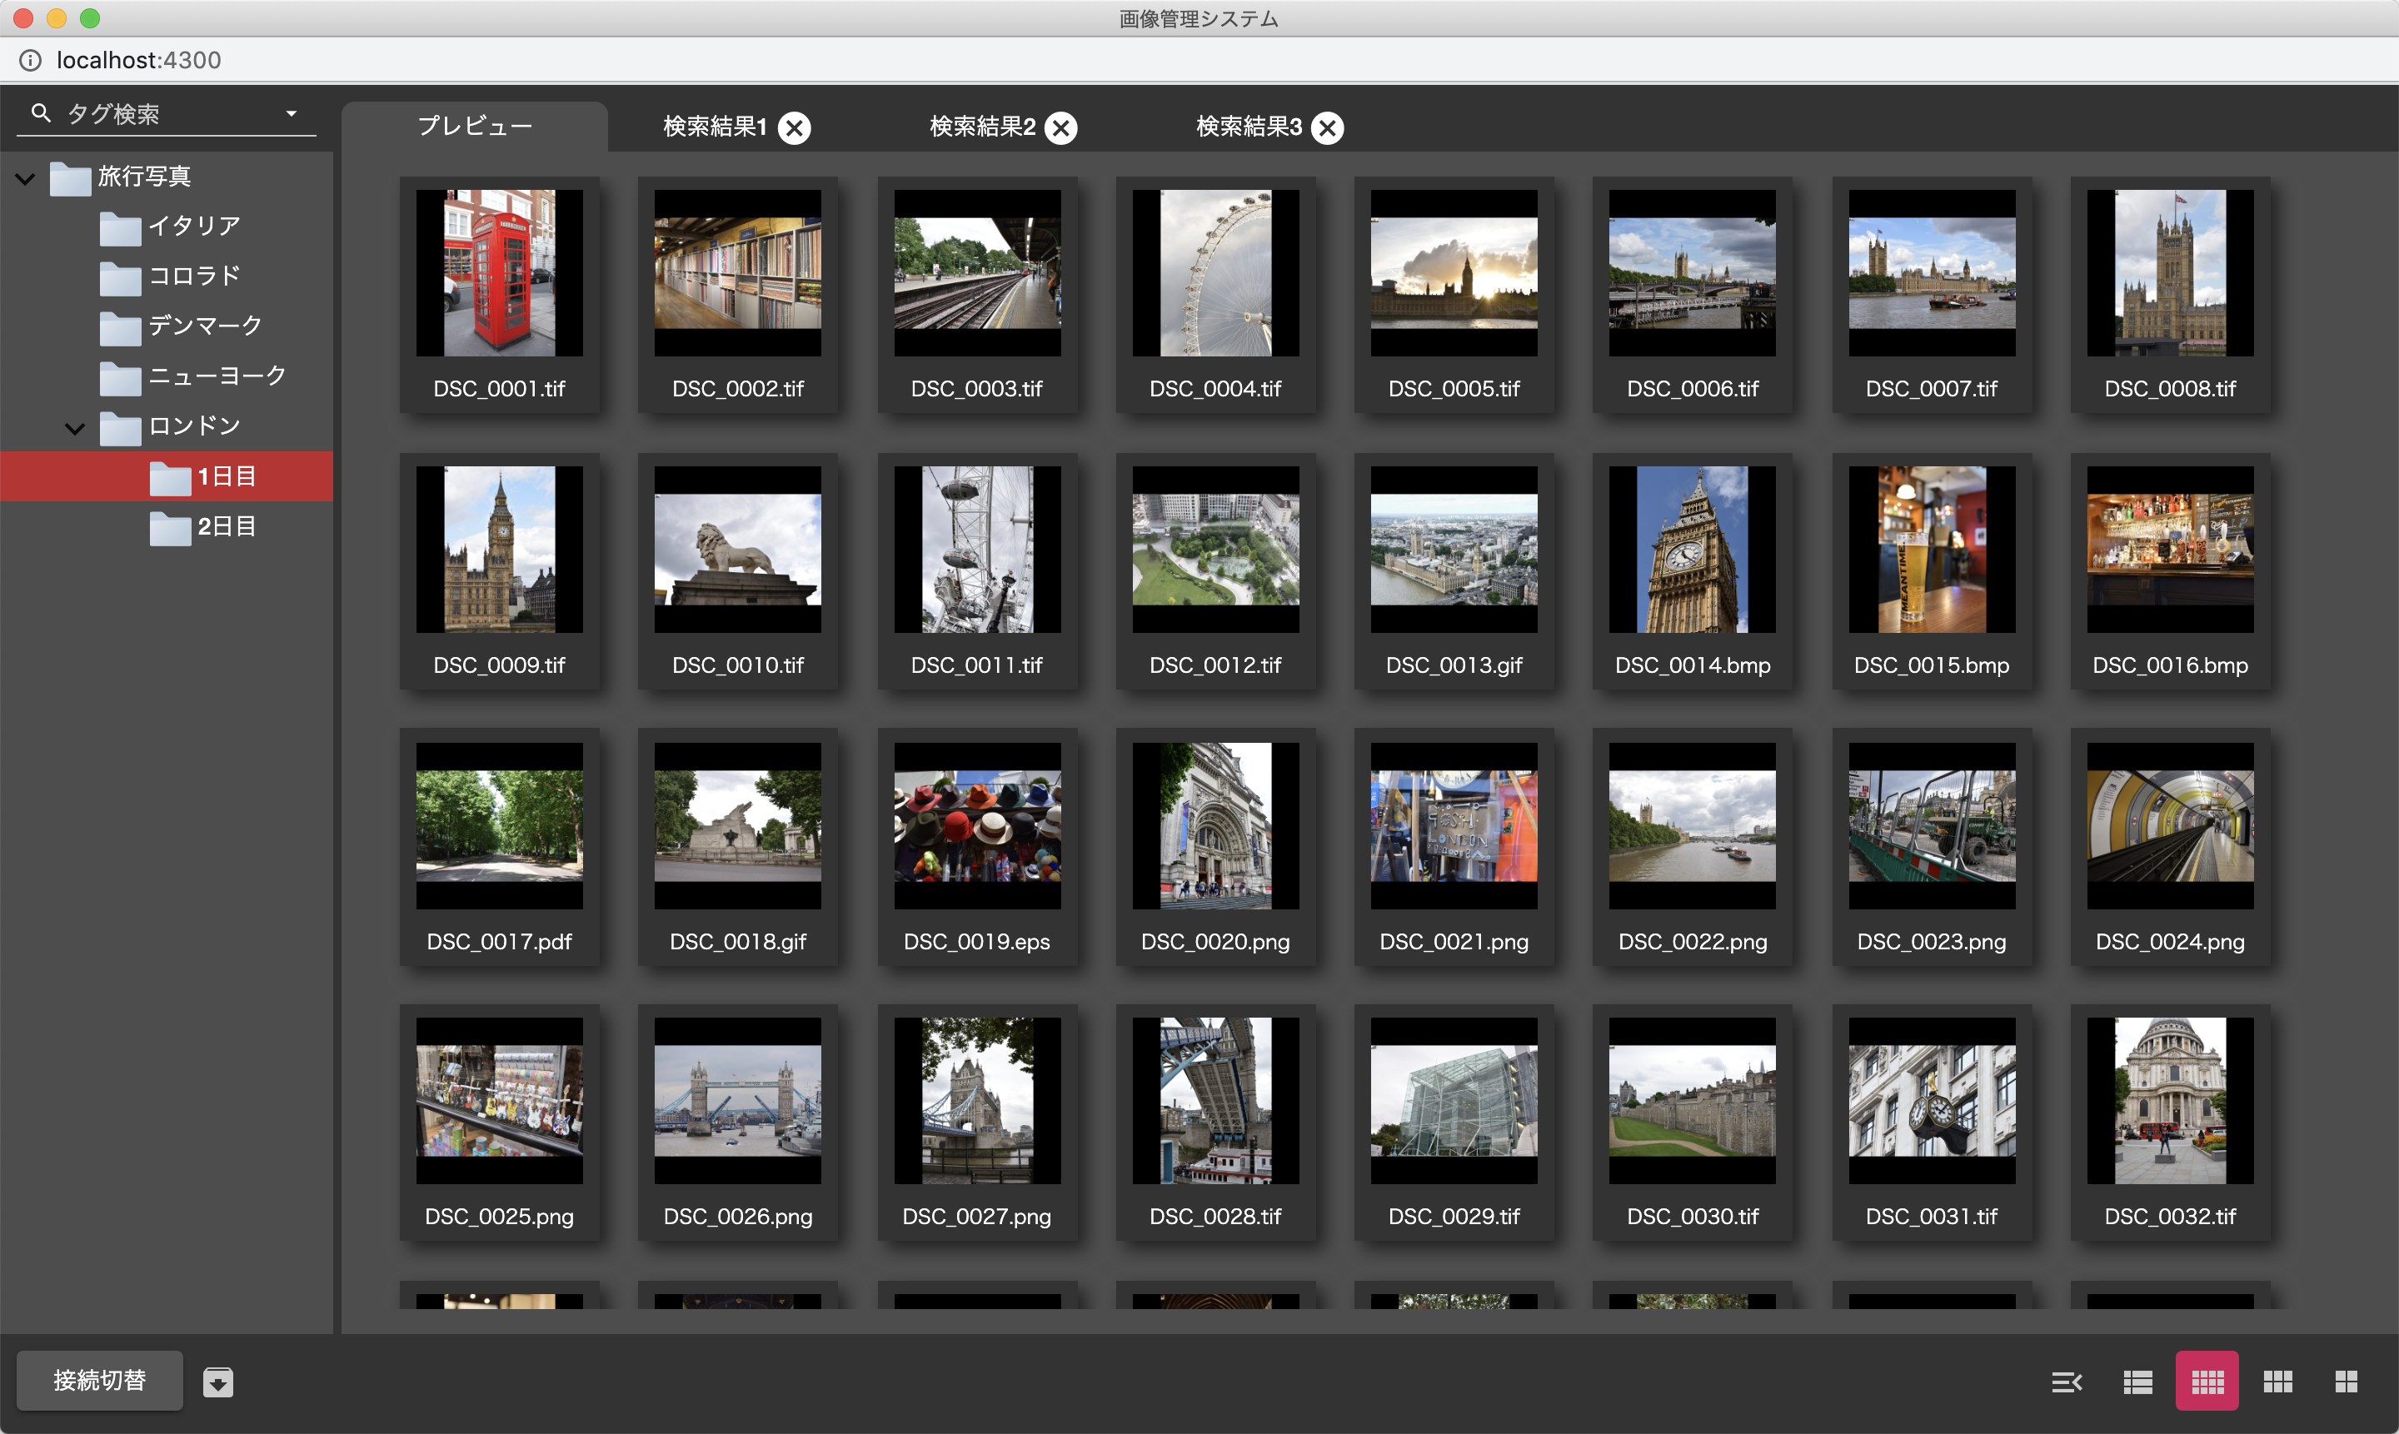Viewport: 2399px width, 1434px height.
Task: Switch to the 検索結果3 tab
Action: (x=1249, y=127)
